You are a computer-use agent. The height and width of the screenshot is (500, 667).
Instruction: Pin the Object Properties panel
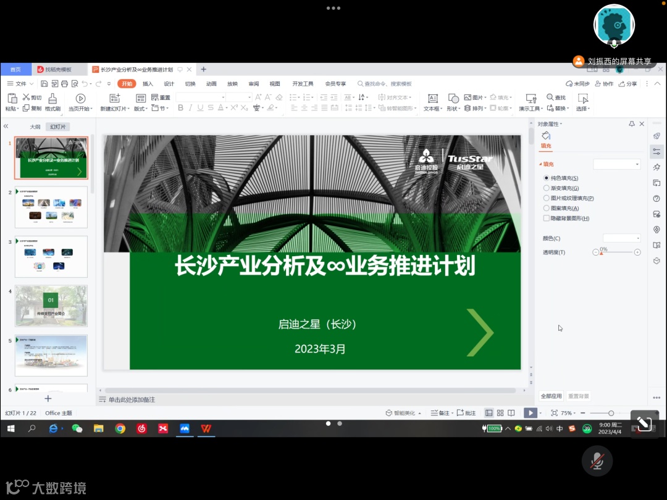pyautogui.click(x=632, y=123)
